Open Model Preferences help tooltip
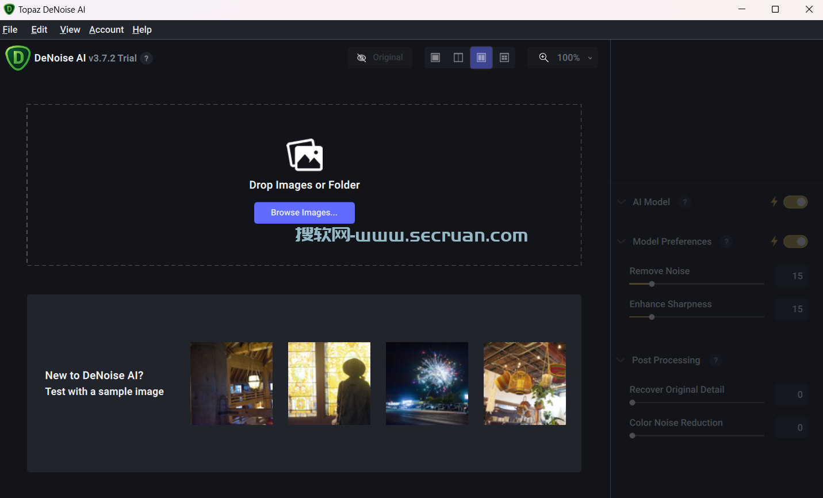Viewport: 823px width, 498px height. click(x=726, y=242)
